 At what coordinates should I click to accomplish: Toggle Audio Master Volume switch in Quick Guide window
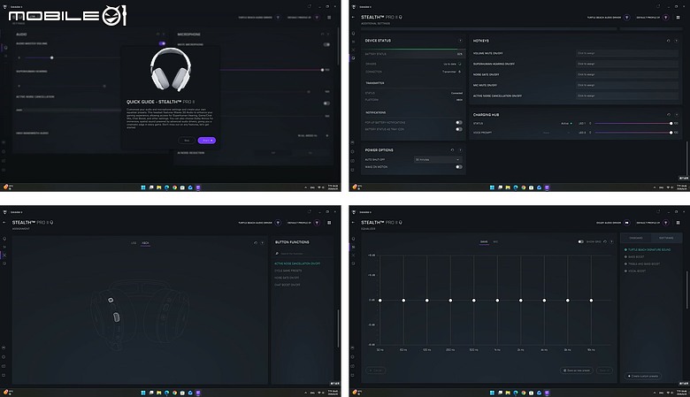[x=162, y=43]
